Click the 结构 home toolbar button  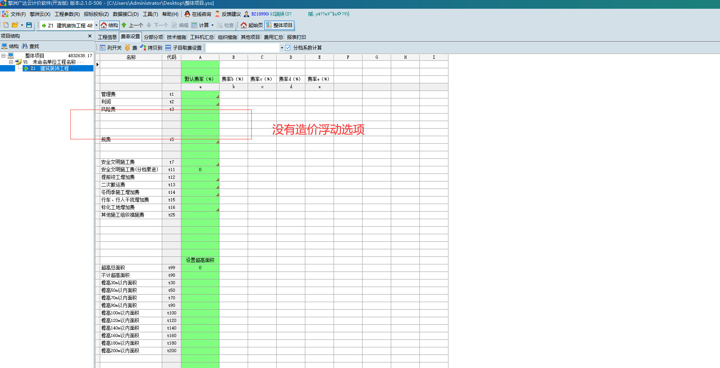click(x=109, y=25)
